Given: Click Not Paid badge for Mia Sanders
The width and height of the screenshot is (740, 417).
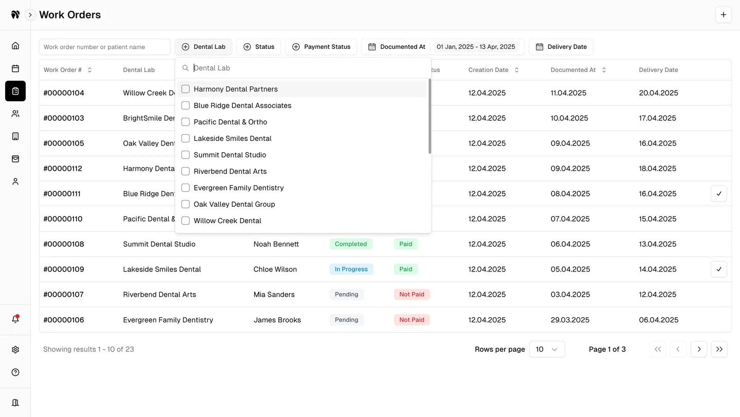Looking at the screenshot, I should click(x=412, y=295).
